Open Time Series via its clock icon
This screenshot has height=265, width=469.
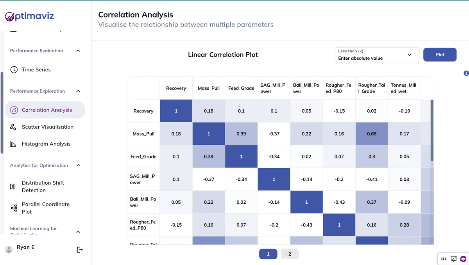tap(14, 70)
